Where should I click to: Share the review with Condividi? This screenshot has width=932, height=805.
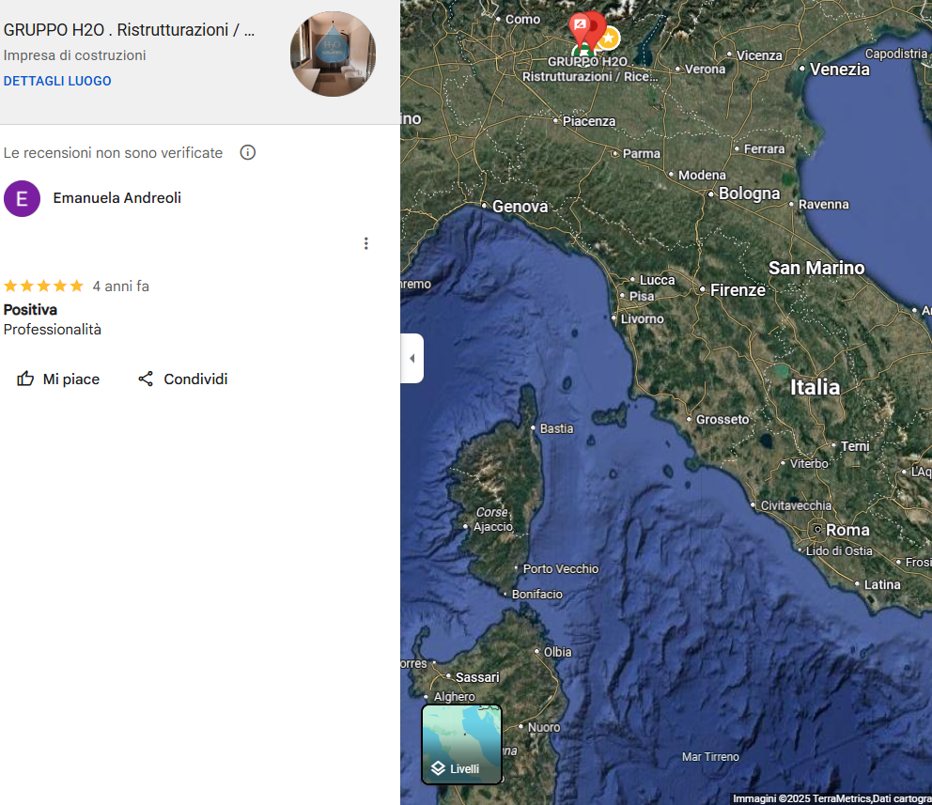coord(182,379)
